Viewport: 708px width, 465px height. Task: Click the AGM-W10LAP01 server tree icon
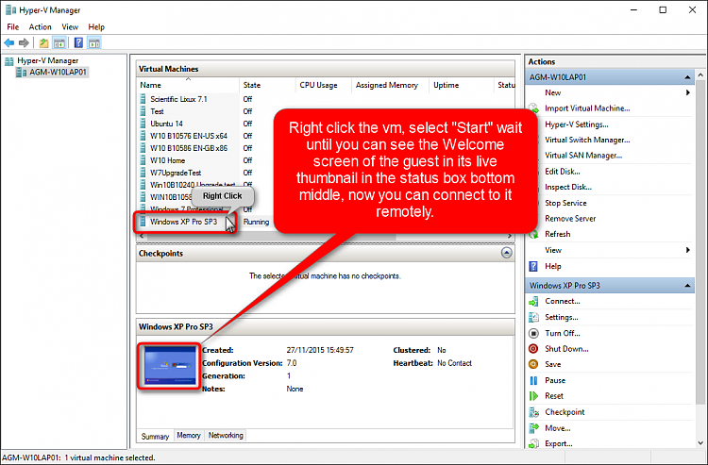[21, 73]
